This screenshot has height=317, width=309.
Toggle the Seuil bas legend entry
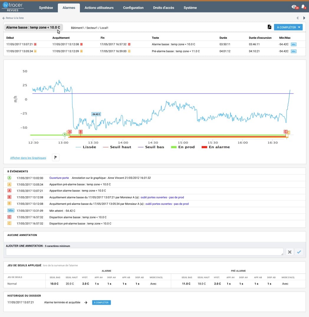(x=151, y=147)
